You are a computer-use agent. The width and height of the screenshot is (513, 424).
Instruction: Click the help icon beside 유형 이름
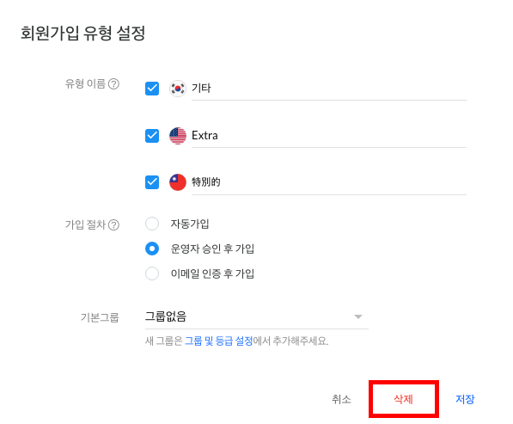113,84
